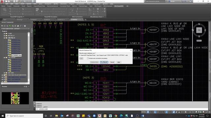Screen dimensions: 211x118
Task: Click TOP face of the ViewCube
Action: click(199, 30)
